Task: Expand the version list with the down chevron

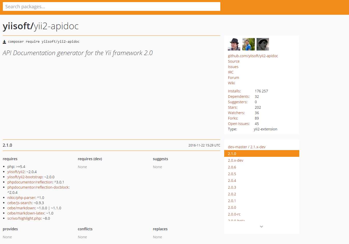Action: (x=261, y=227)
